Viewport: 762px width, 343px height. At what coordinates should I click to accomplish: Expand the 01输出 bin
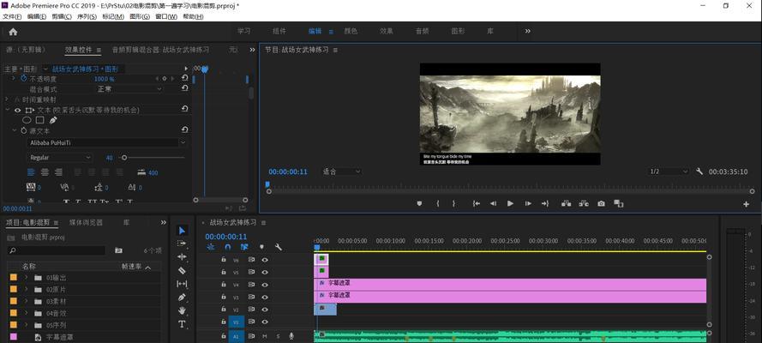coord(27,278)
